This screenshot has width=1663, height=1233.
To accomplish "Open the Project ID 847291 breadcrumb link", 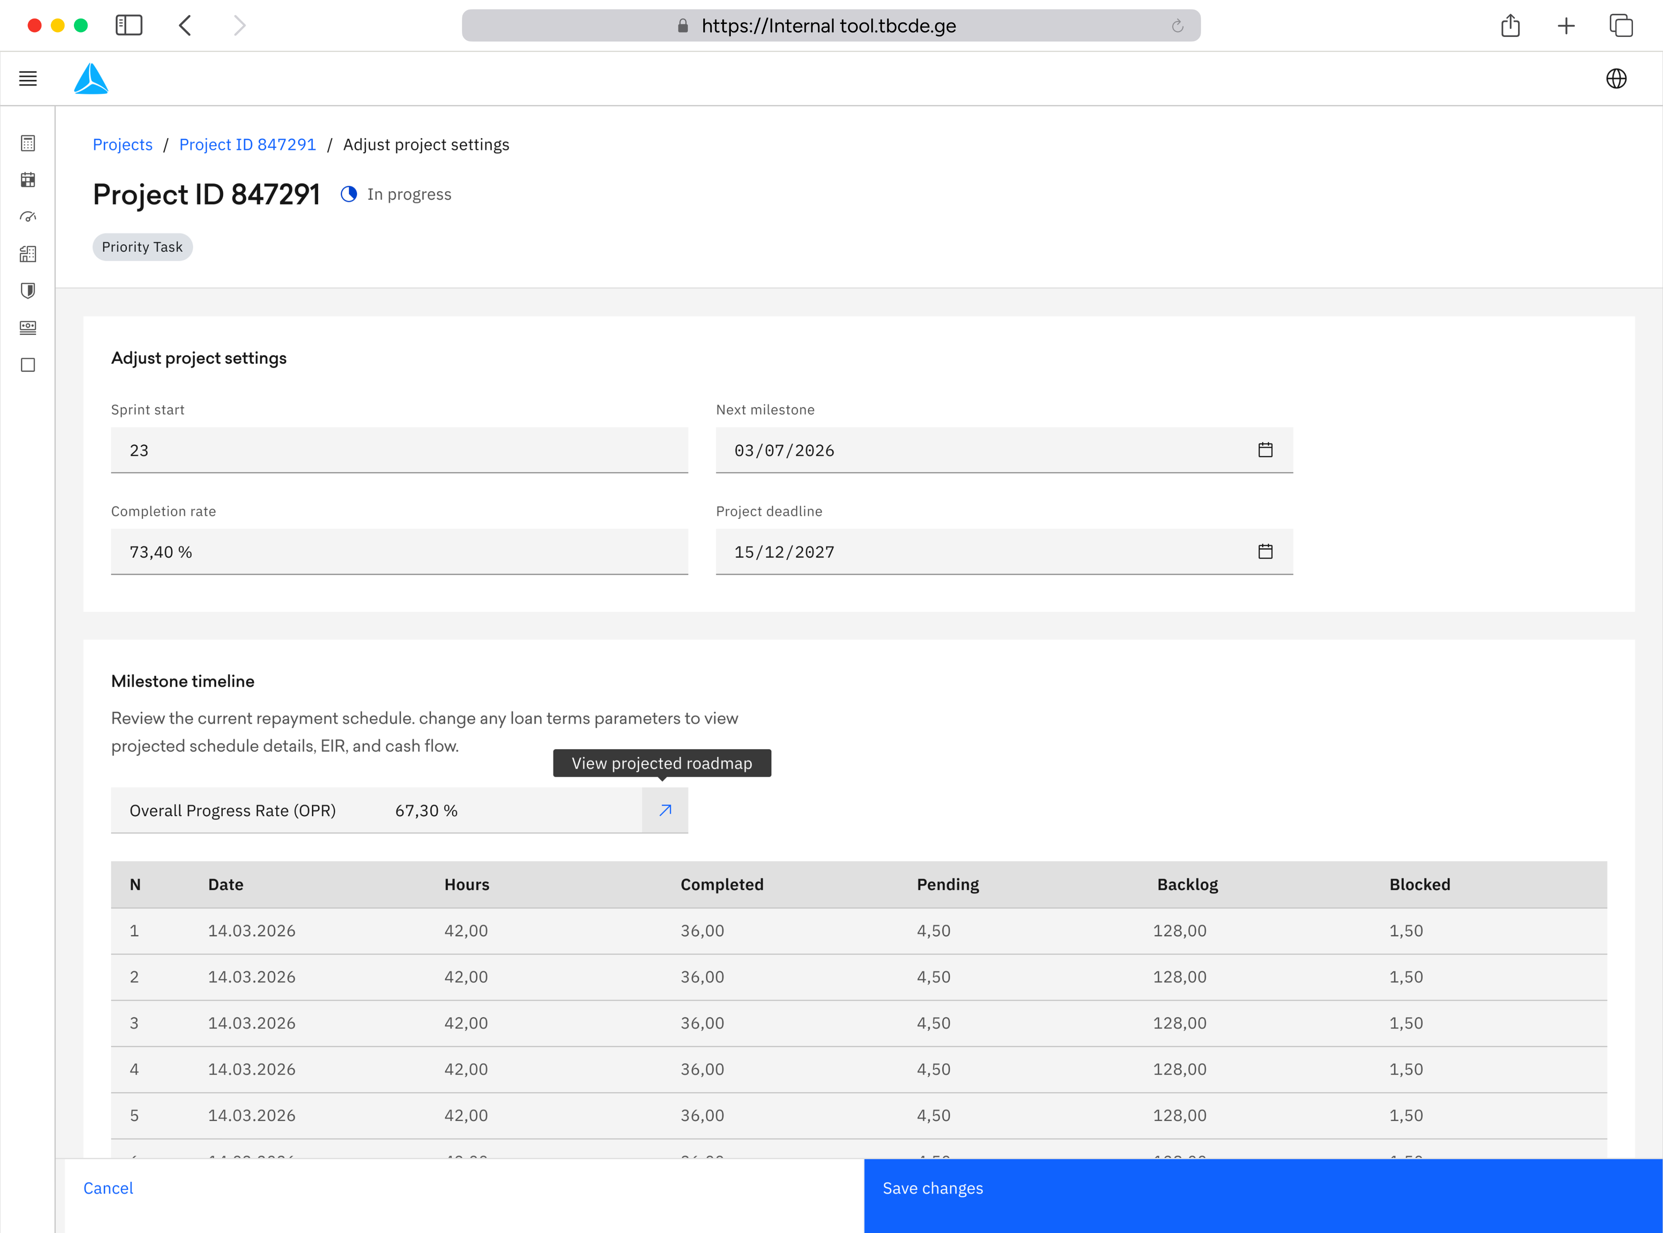I will pos(247,145).
